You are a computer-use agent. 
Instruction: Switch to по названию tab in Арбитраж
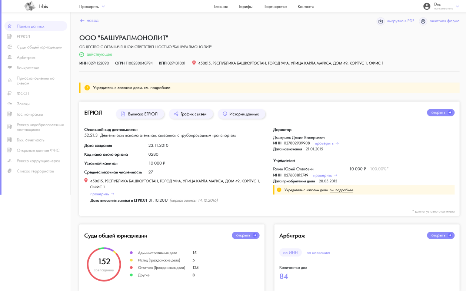tap(318, 253)
